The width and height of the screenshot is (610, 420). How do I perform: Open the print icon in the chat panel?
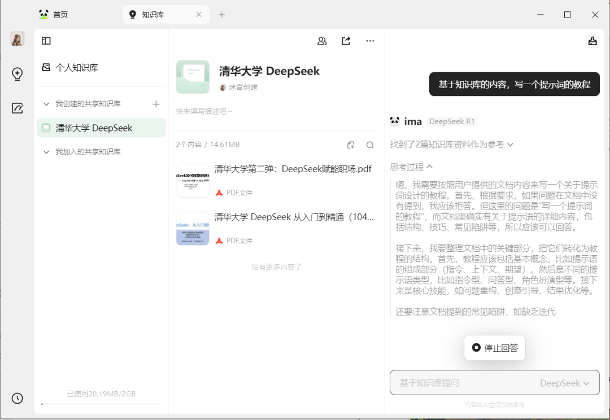pyautogui.click(x=592, y=41)
